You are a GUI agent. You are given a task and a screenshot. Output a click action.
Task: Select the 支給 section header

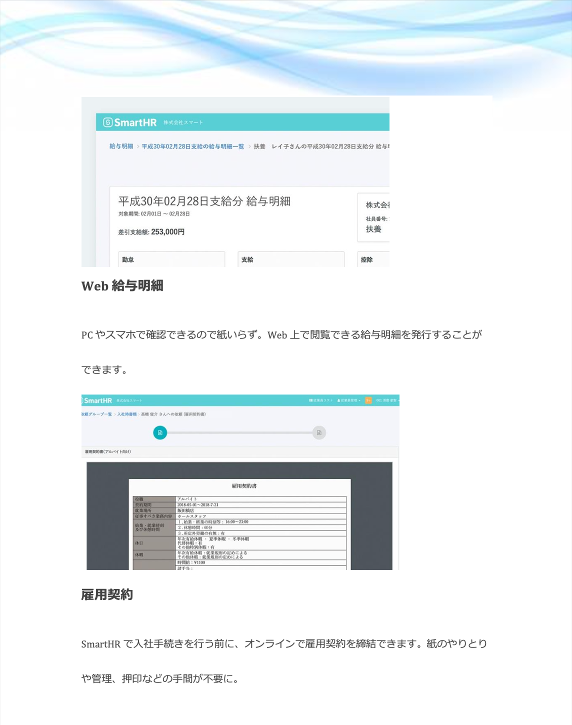point(247,259)
